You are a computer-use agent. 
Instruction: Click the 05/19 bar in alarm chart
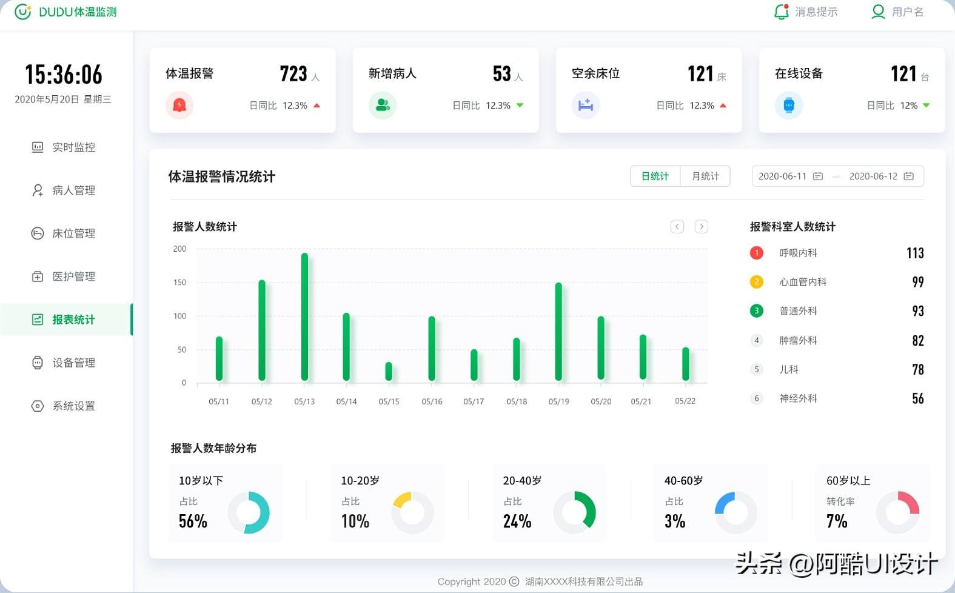click(x=558, y=332)
